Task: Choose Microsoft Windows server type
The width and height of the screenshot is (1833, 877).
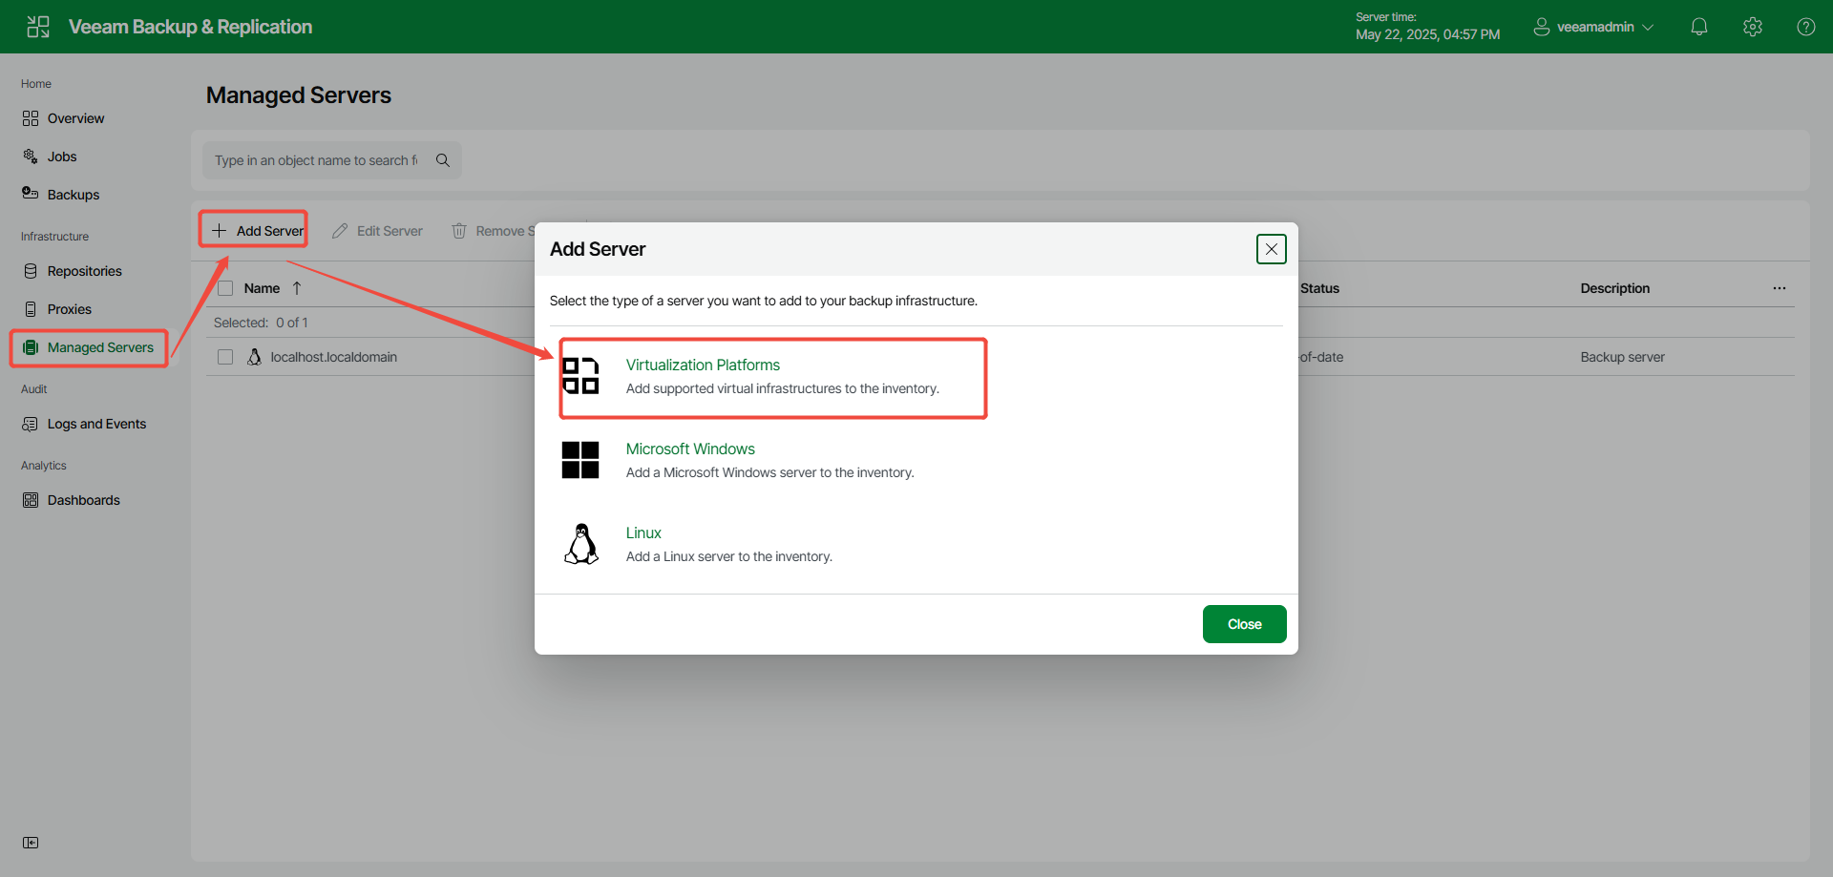Action: coord(690,449)
